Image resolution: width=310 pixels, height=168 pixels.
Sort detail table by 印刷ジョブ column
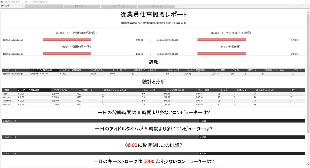coord(253,70)
